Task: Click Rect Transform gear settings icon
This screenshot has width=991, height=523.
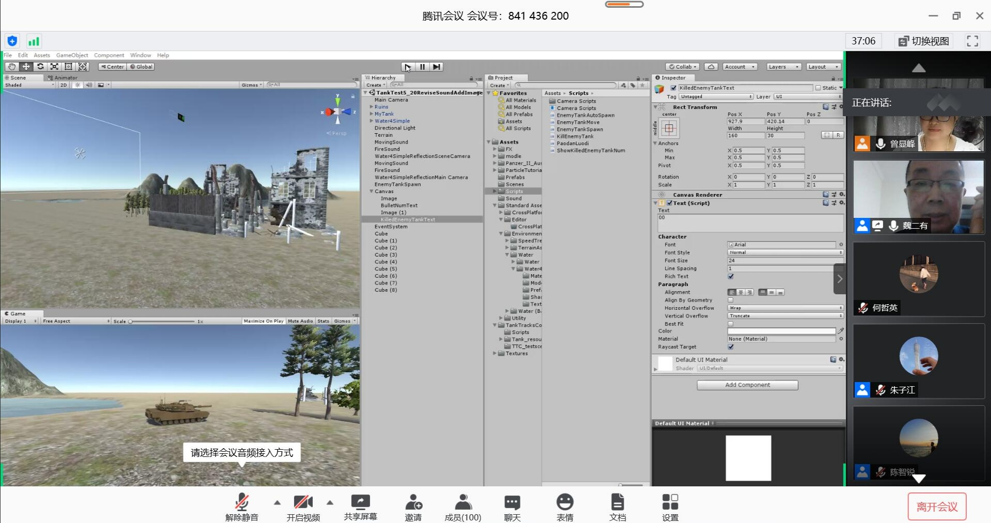Action: (841, 107)
